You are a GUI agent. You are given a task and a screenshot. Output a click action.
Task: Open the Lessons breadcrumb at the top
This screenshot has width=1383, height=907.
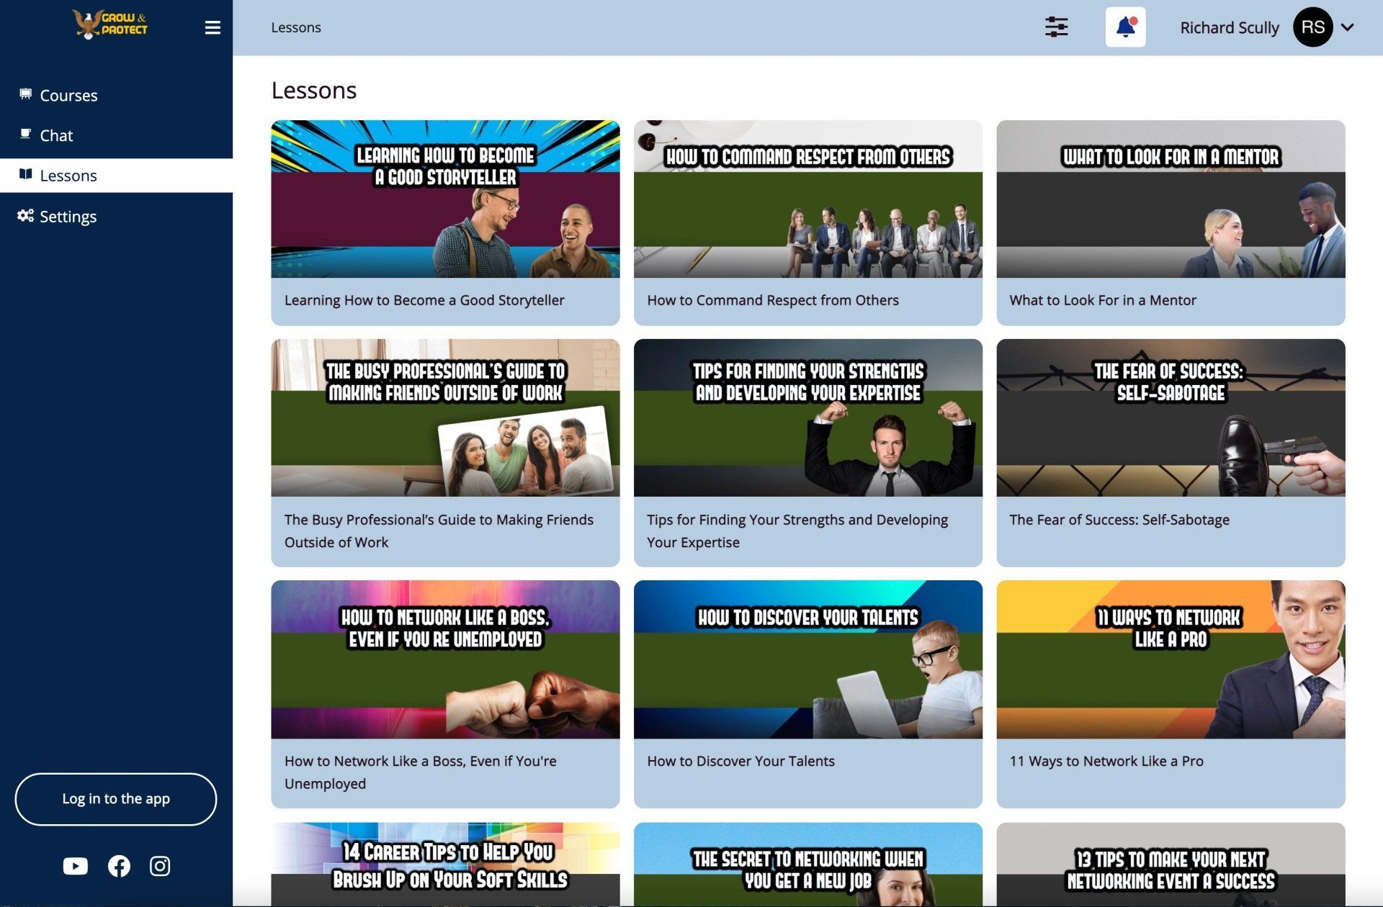pyautogui.click(x=295, y=27)
